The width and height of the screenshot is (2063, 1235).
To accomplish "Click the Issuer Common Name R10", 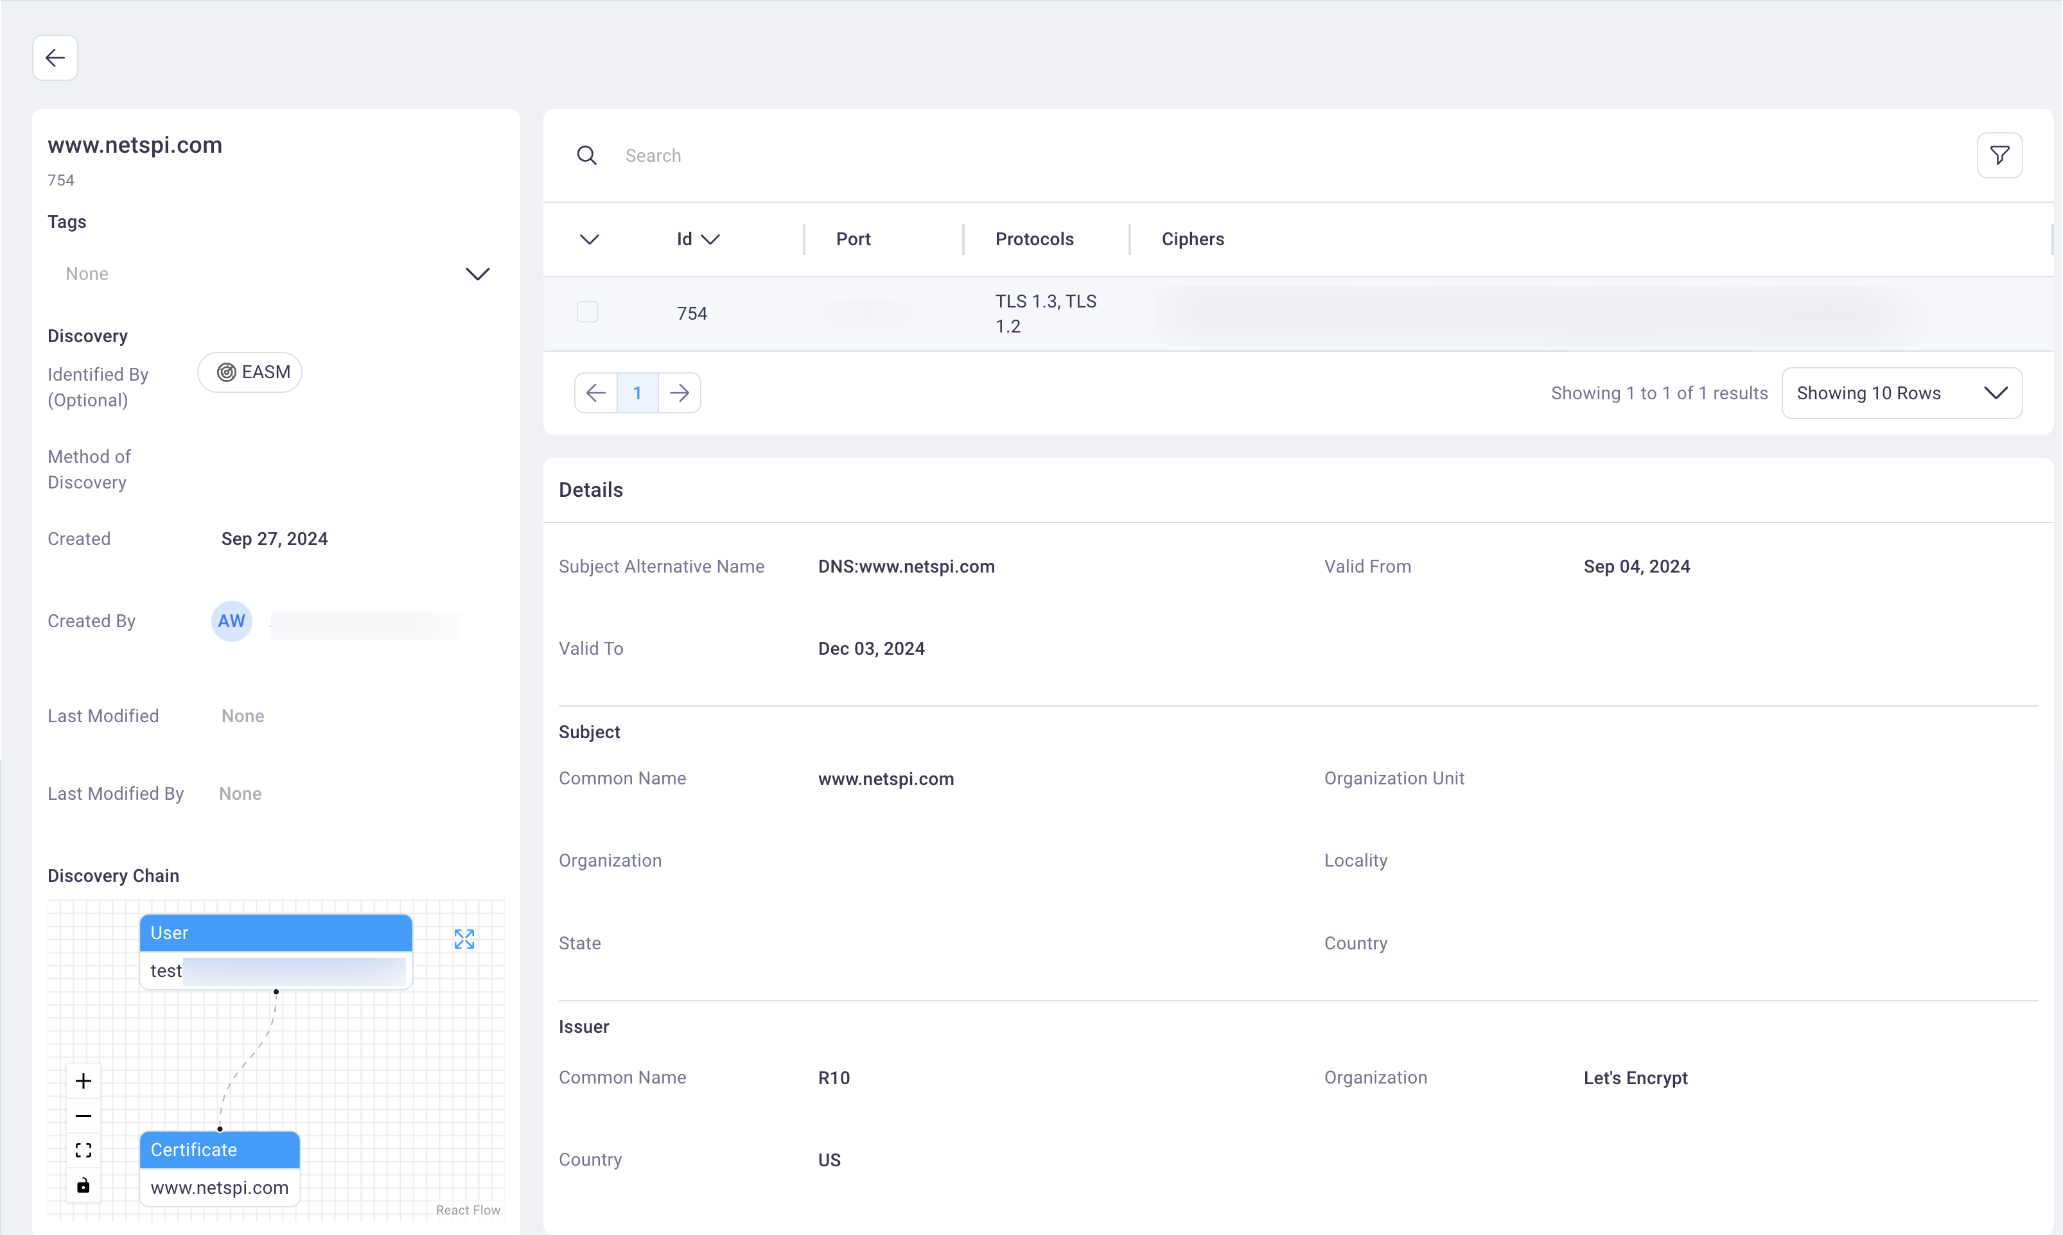I will [834, 1078].
